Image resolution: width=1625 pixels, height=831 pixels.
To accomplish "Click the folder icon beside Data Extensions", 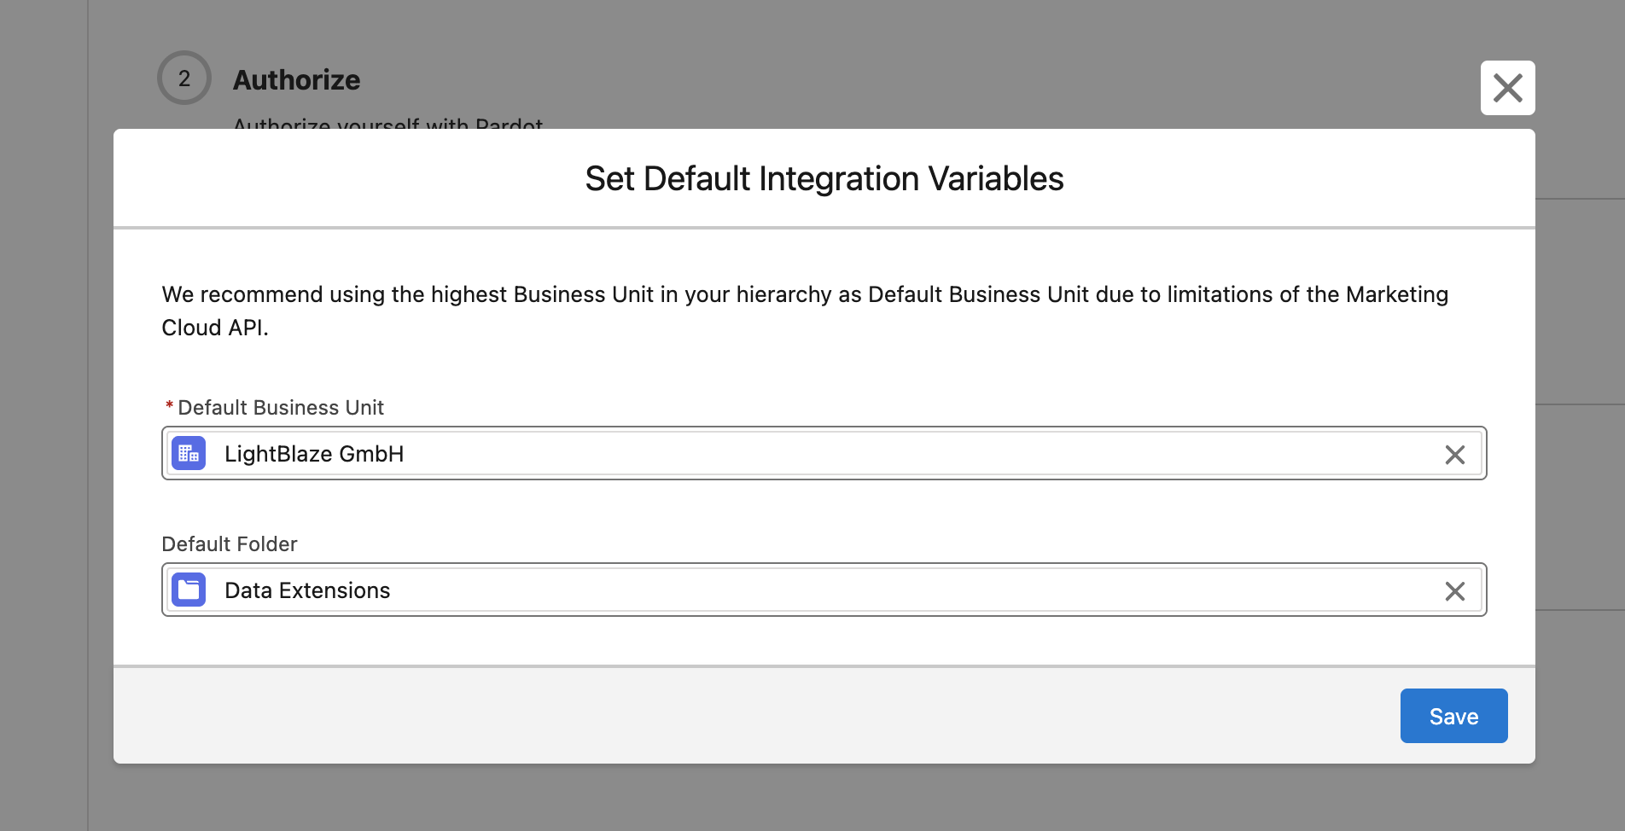I will (x=189, y=590).
